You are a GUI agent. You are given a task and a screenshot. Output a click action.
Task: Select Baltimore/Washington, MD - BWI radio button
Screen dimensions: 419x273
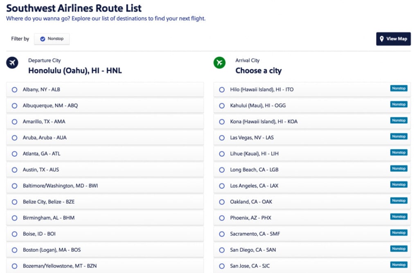click(14, 186)
